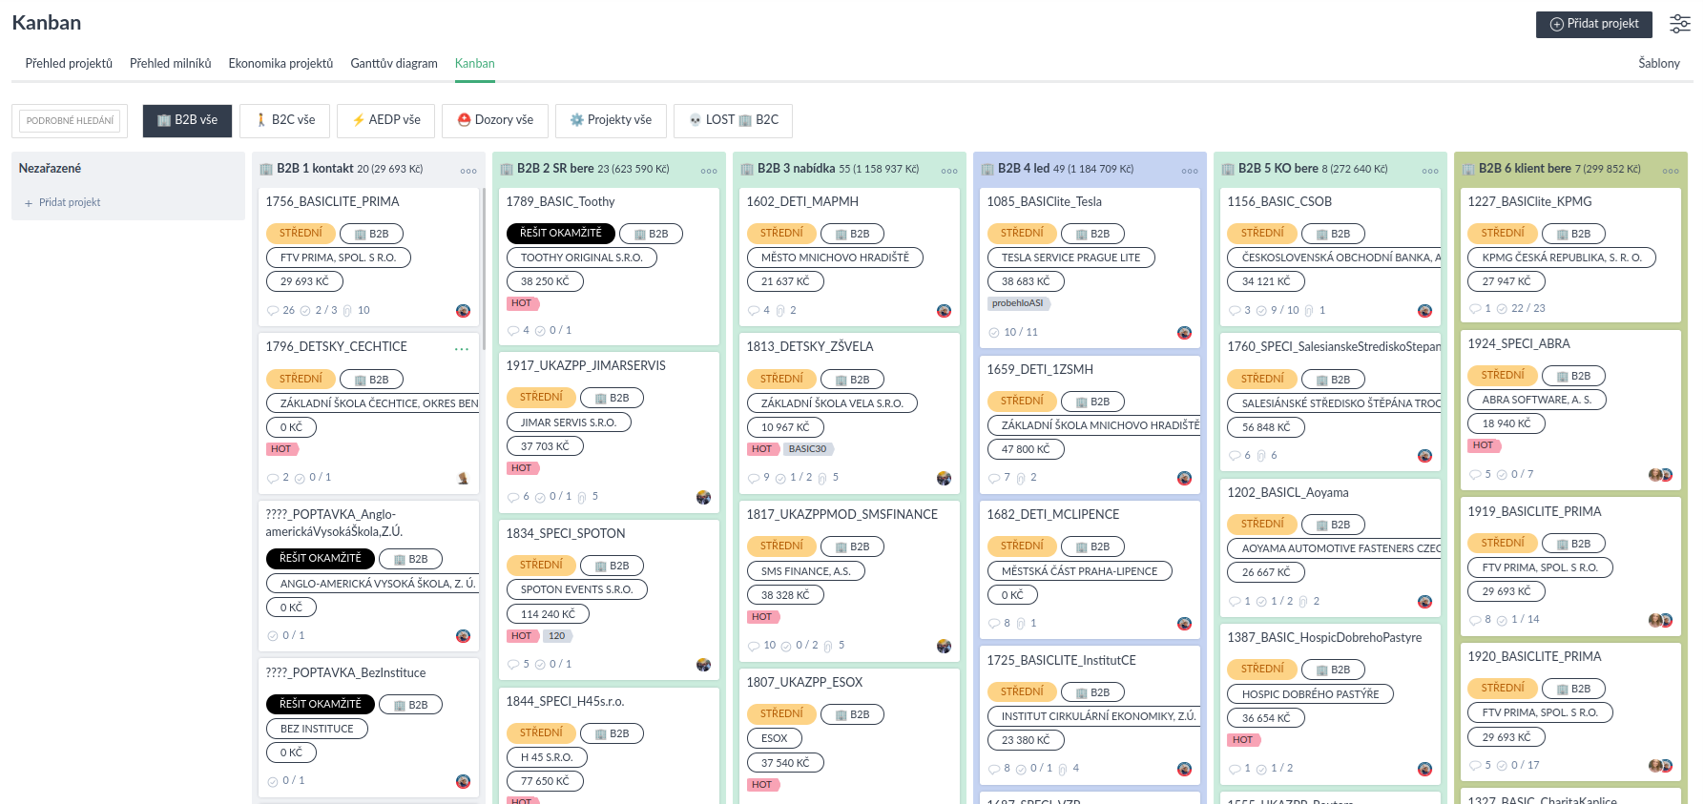Click the comments icon on 1789_BASIC_Toothy card
The image size is (1703, 804).
[x=512, y=331]
